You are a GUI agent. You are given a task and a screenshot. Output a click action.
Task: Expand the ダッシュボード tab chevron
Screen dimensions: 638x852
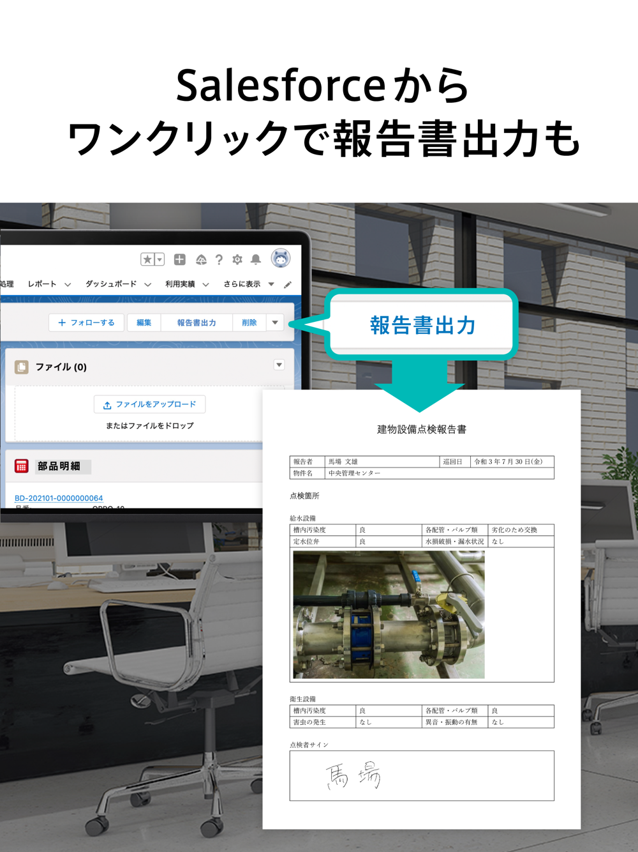(147, 285)
